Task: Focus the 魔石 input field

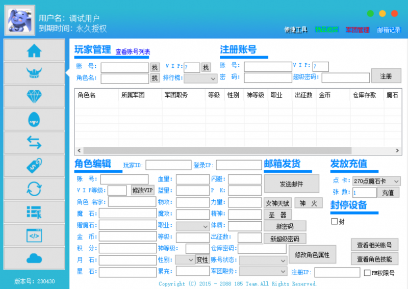Action: click(127, 213)
